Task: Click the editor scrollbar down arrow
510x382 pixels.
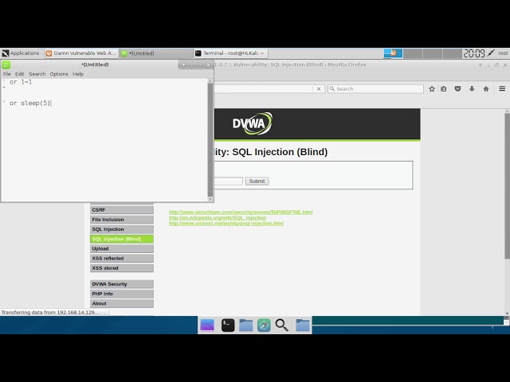Action: pos(210,199)
